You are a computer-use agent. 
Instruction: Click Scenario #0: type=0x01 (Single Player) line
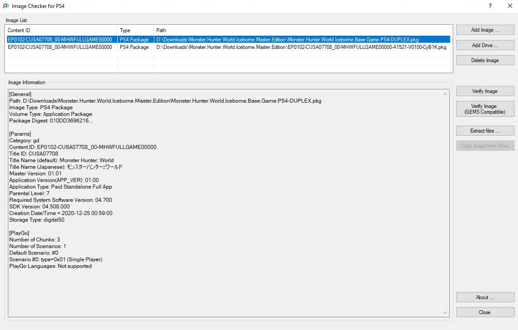56,260
